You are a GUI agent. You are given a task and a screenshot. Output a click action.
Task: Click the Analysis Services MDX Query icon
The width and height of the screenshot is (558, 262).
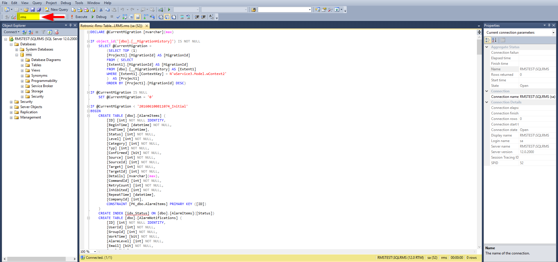pyautogui.click(x=80, y=10)
